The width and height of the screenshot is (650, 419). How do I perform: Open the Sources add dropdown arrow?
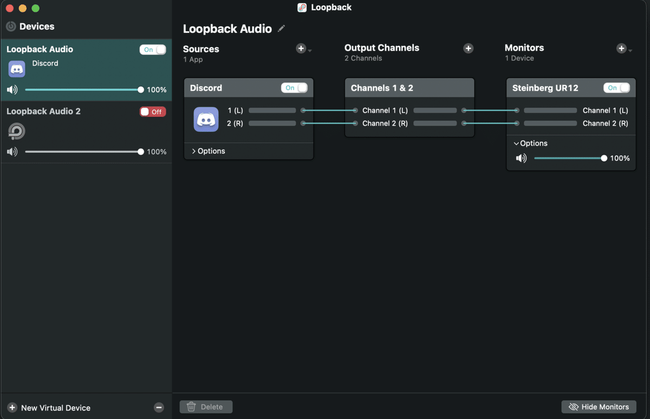[310, 51]
